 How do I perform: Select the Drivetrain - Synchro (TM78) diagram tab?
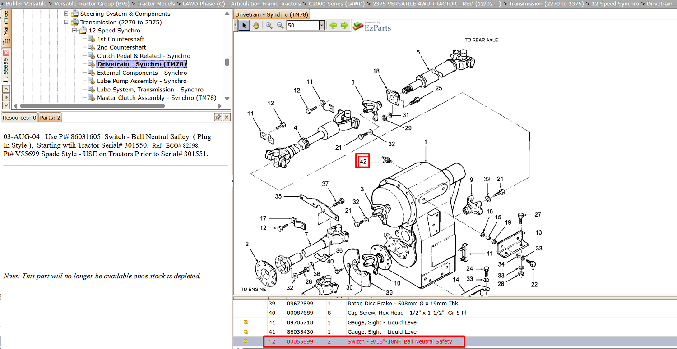click(x=272, y=14)
